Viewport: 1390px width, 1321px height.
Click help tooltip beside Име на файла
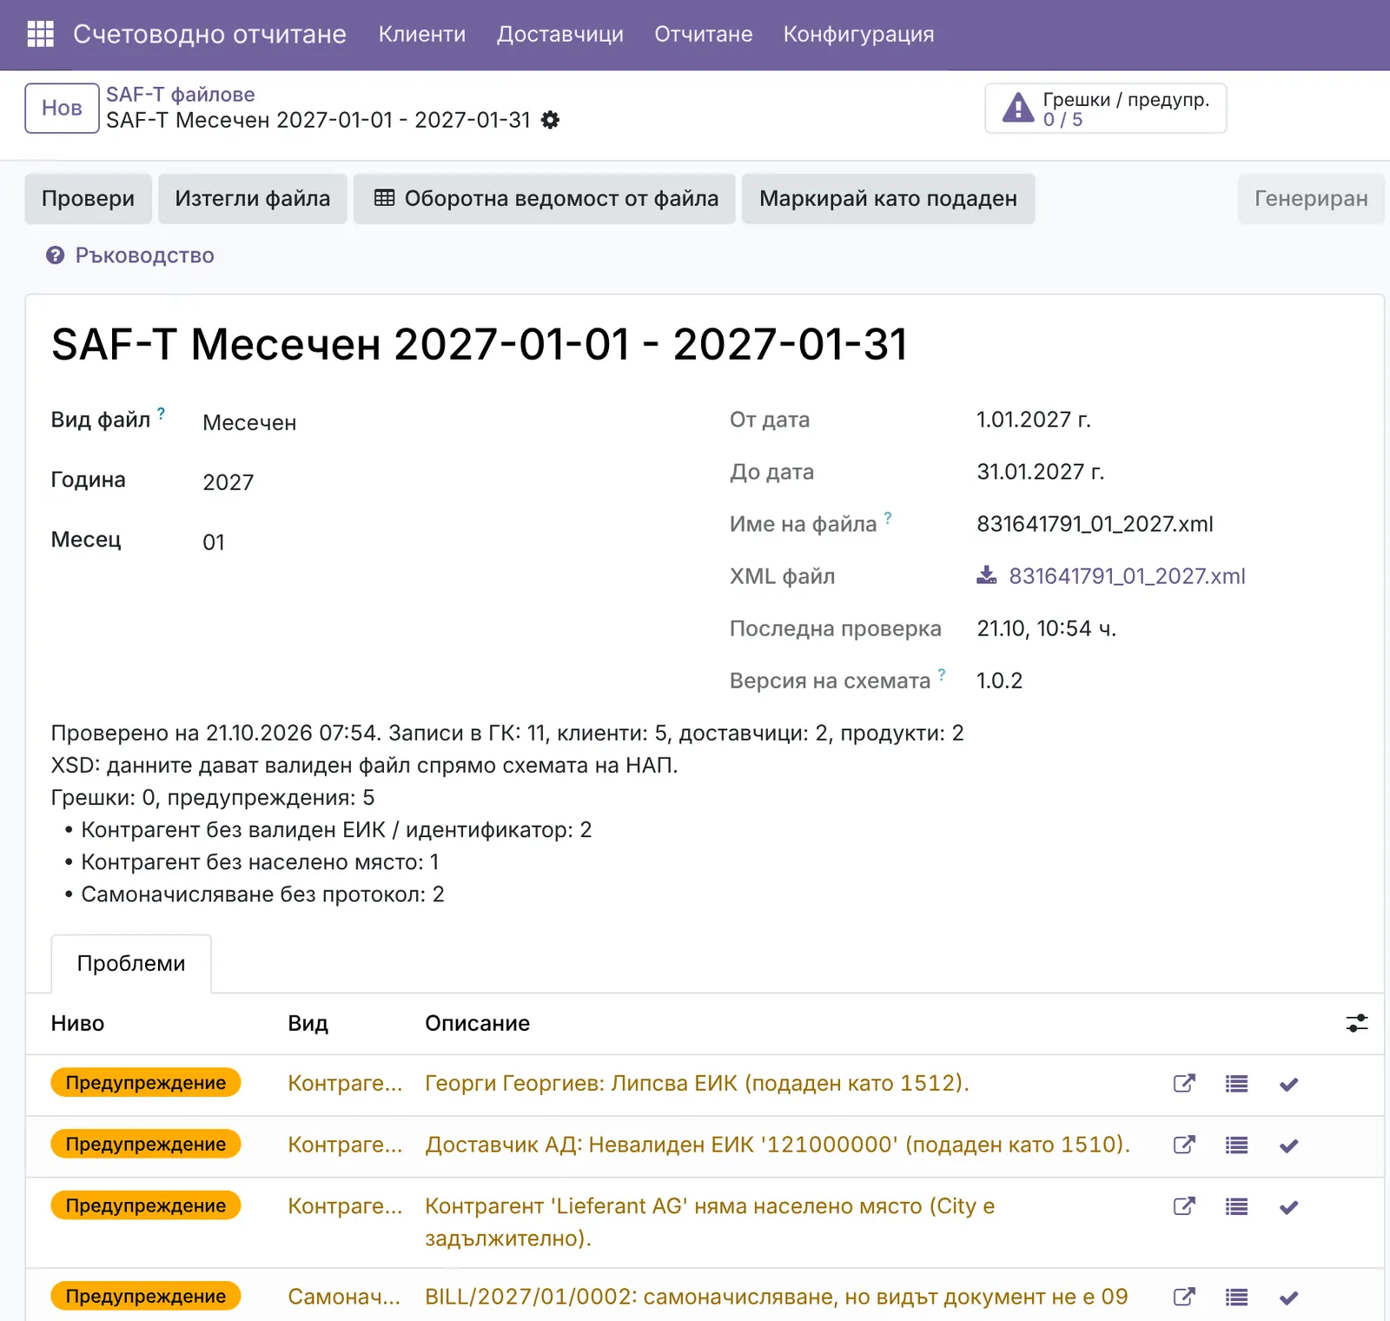[888, 517]
